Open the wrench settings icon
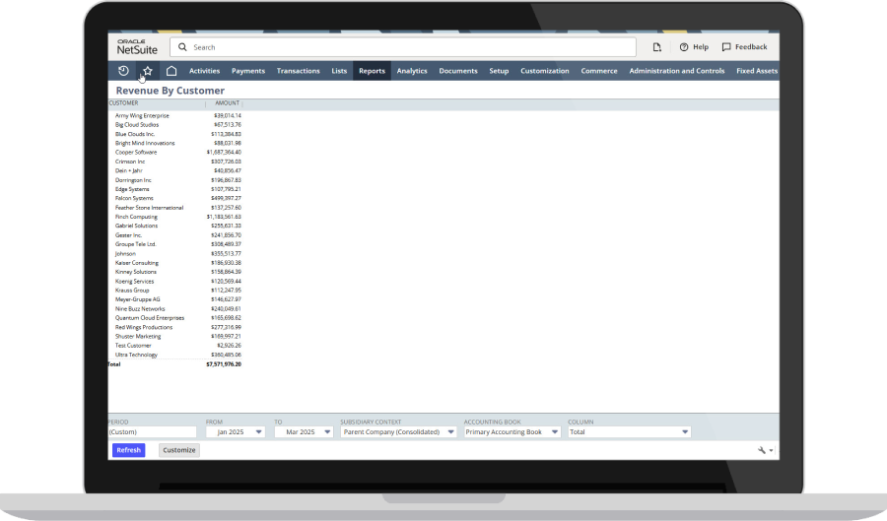Image resolution: width=887 pixels, height=521 pixels. pos(763,450)
